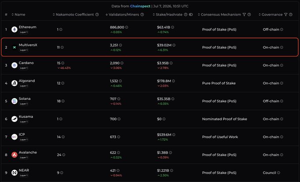Screen dimensions: 300x182
Task: Click the Algorand logo icon
Action: (x=15, y=83)
